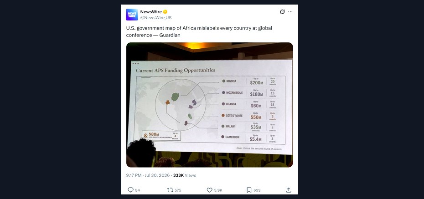Click the 84 replies count
424x199 pixels.
(x=137, y=190)
